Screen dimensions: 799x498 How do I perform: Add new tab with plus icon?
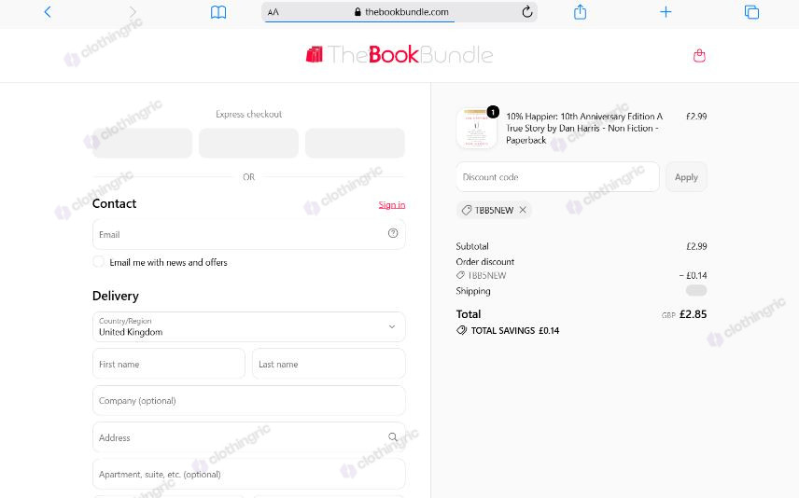[x=666, y=12]
